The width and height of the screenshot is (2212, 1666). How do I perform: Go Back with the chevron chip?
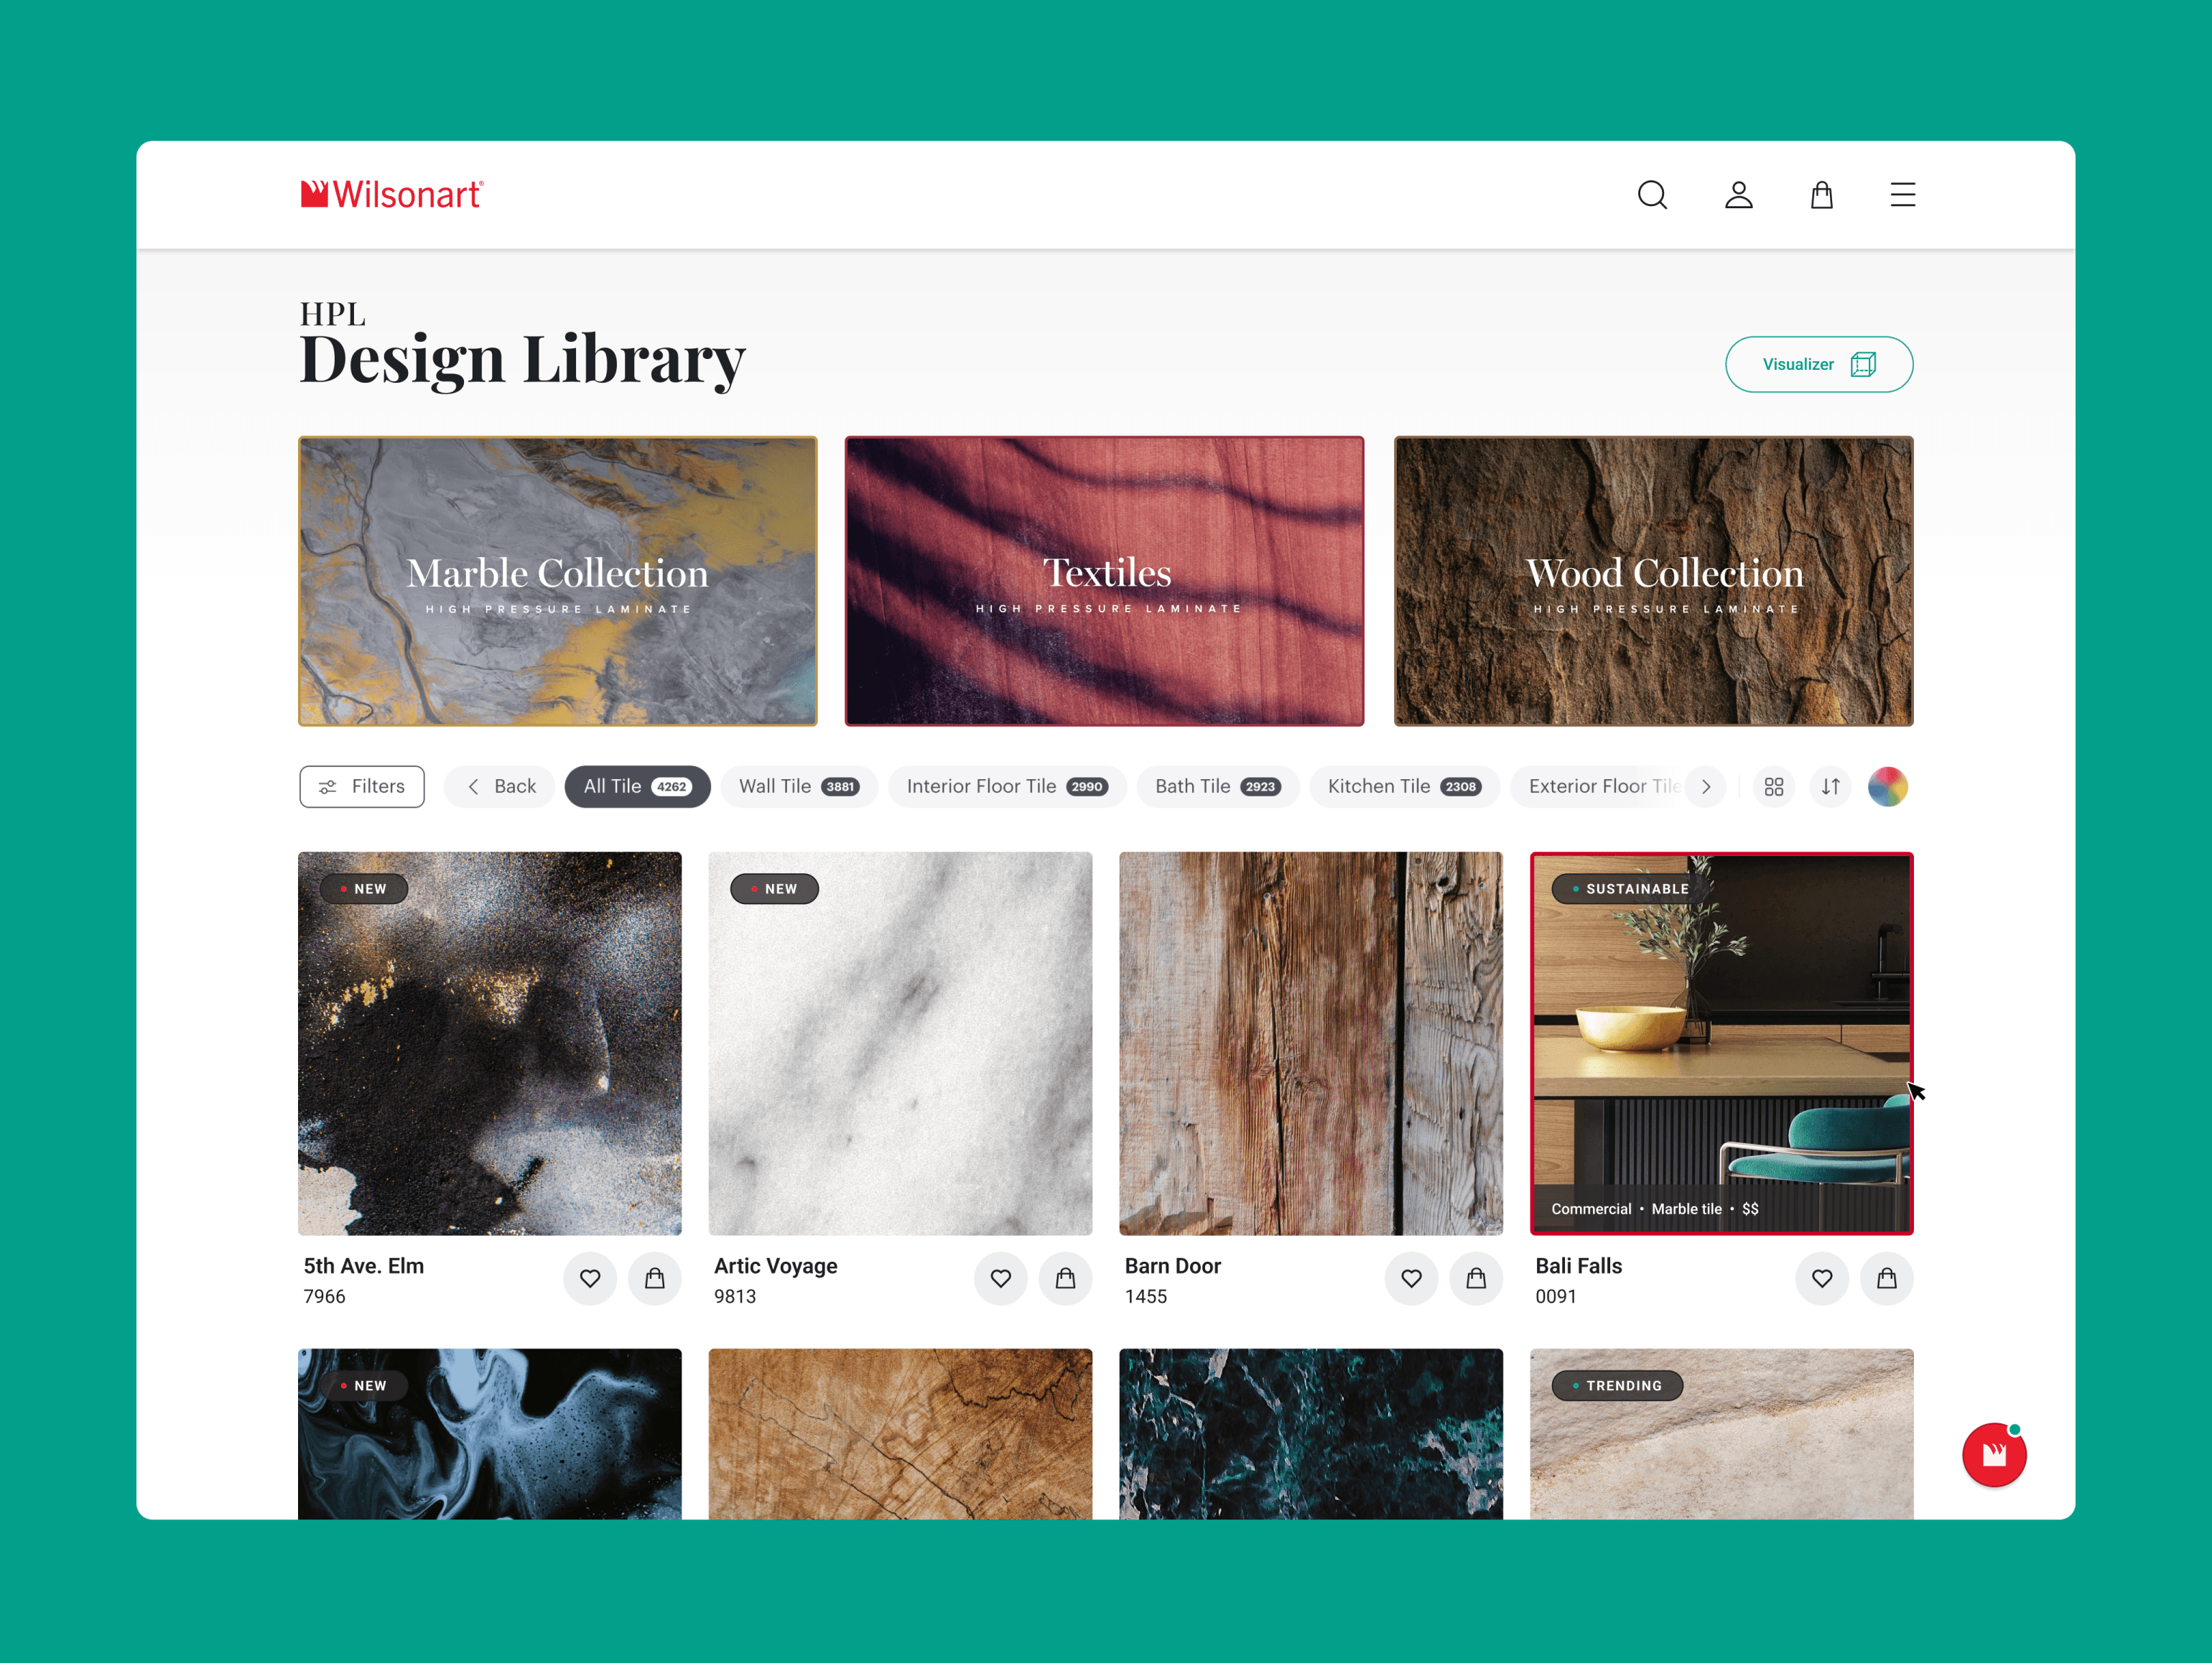pos(501,787)
